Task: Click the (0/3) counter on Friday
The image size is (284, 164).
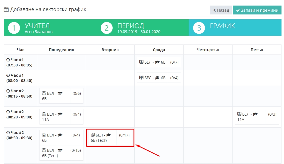Action: 272,114
